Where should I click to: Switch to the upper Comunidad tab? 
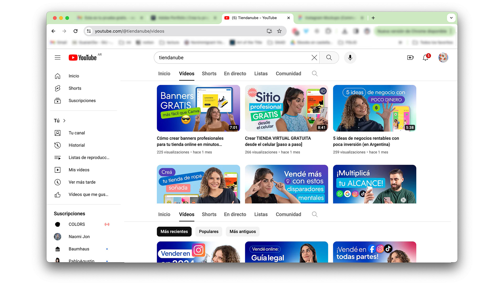tap(288, 74)
